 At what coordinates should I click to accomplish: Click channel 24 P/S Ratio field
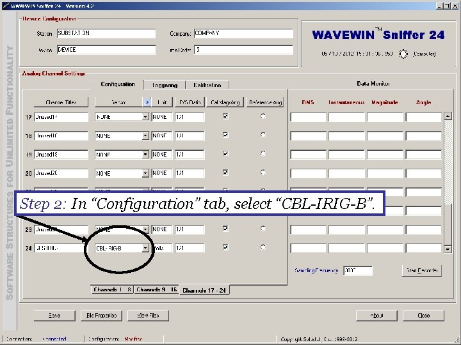pyautogui.click(x=190, y=248)
